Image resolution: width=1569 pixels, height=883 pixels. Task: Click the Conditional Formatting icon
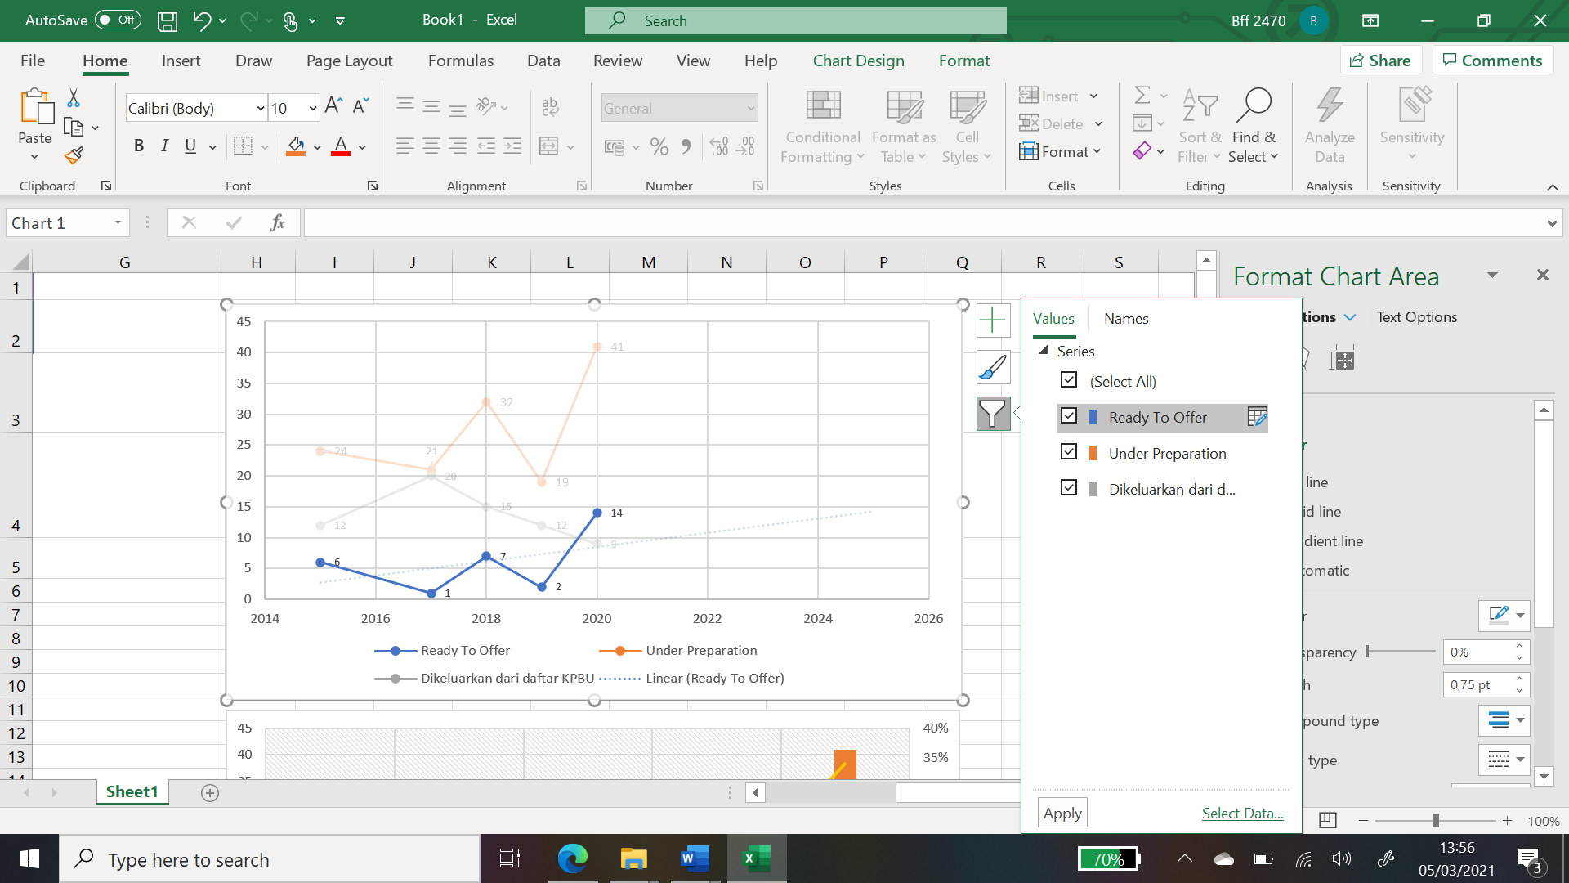coord(823,105)
